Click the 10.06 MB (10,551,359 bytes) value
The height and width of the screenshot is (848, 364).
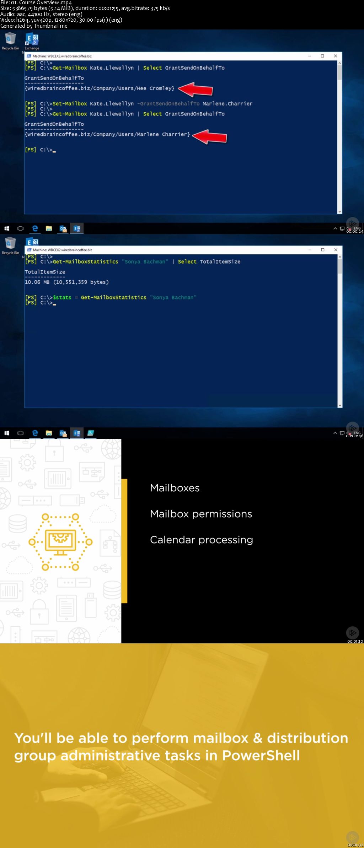pos(66,282)
